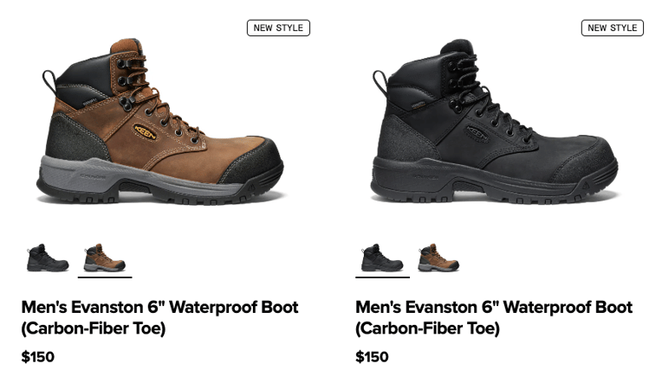Select brown color swatch under the black boot
This screenshot has width=662, height=389.
[438, 258]
